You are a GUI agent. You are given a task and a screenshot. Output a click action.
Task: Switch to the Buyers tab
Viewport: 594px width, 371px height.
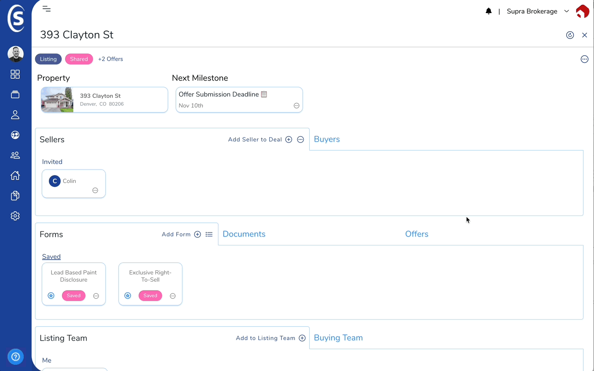[327, 139]
